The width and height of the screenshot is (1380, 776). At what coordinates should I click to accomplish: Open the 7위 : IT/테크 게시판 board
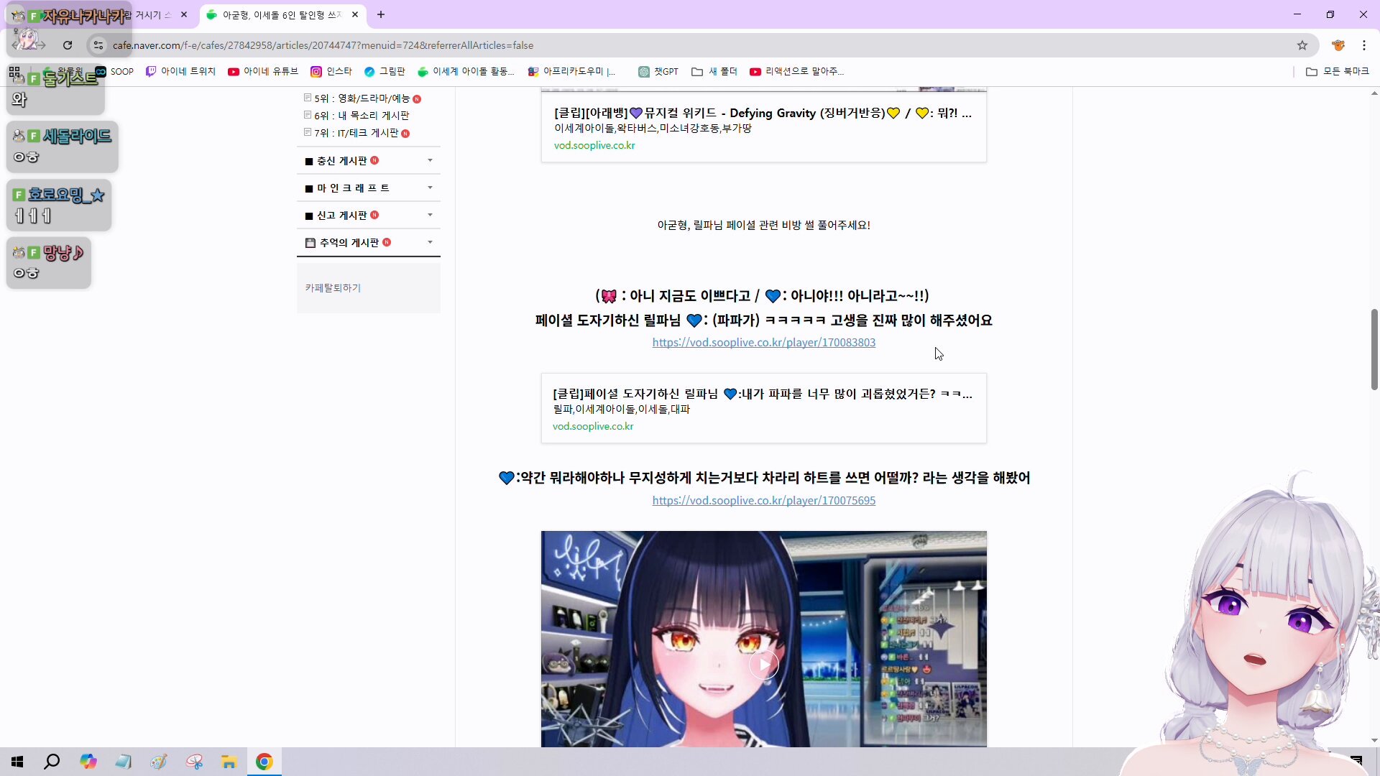(x=356, y=133)
